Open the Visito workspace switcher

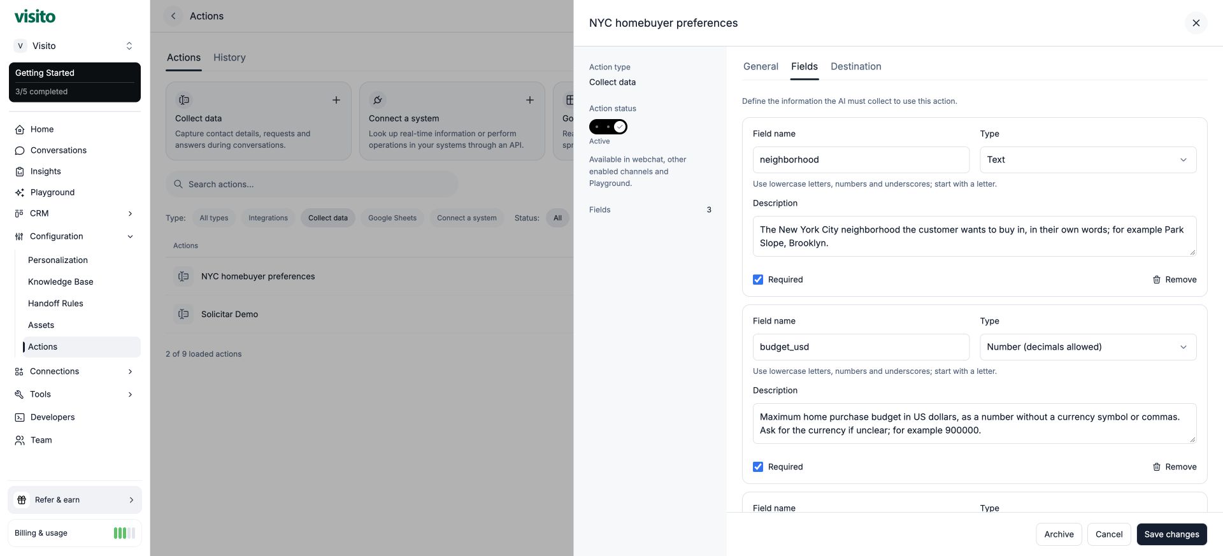75,46
